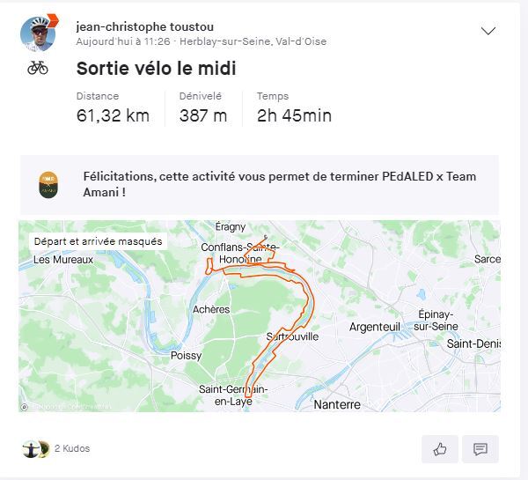The height and width of the screenshot is (480, 528).
Task: Click the 'Départ et arrivée masqués' label
Action: pos(98,241)
